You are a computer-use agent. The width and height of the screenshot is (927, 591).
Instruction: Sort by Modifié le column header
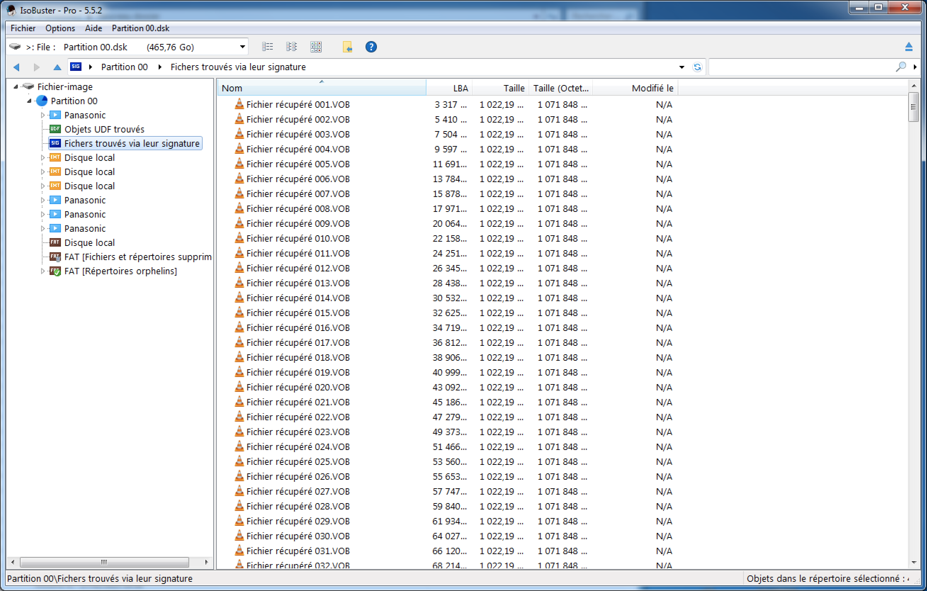click(x=635, y=88)
